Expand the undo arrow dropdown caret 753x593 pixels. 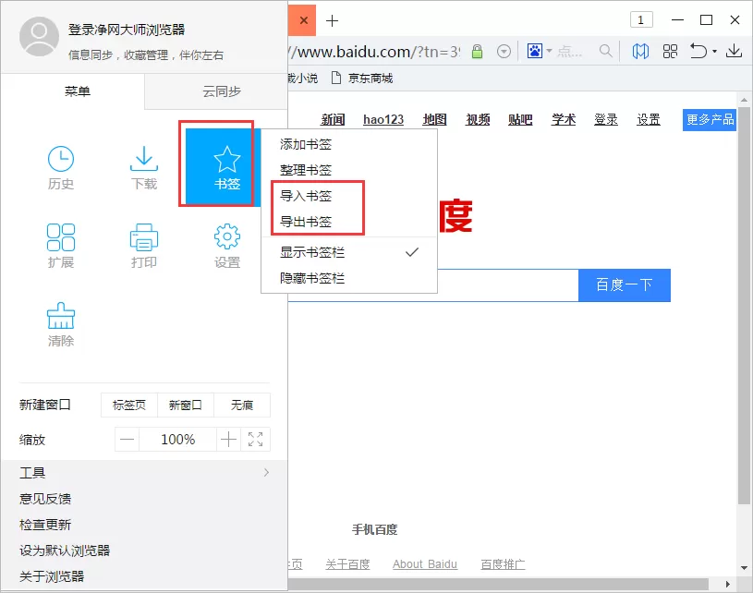tap(714, 52)
